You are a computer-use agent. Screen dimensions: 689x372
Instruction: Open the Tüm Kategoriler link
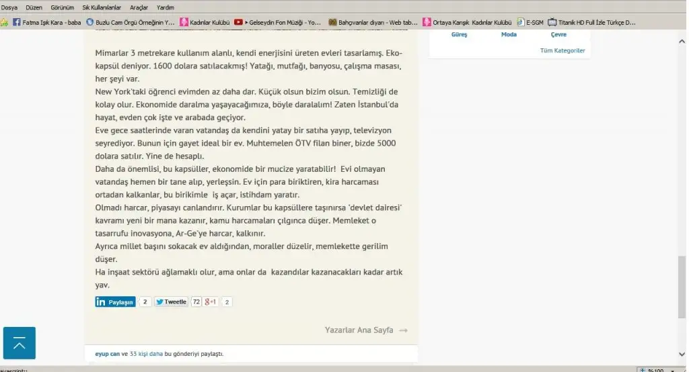pos(562,50)
